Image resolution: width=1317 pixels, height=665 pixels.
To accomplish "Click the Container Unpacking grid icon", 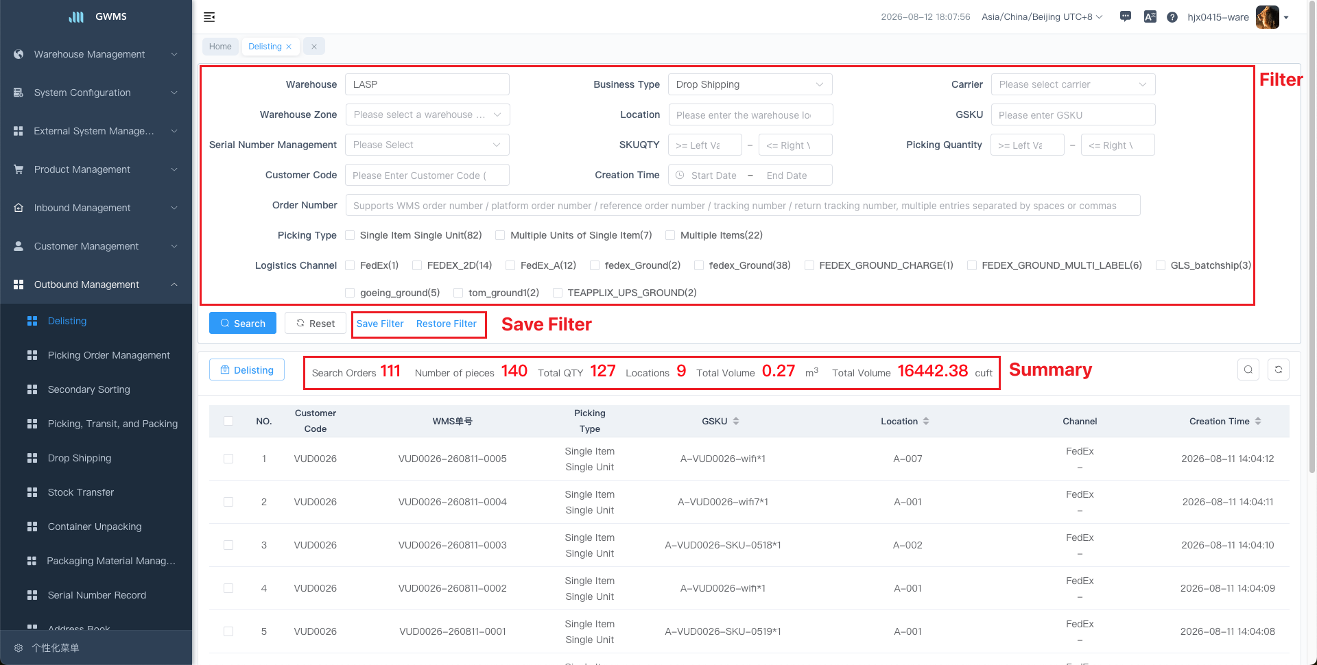I will (x=32, y=527).
